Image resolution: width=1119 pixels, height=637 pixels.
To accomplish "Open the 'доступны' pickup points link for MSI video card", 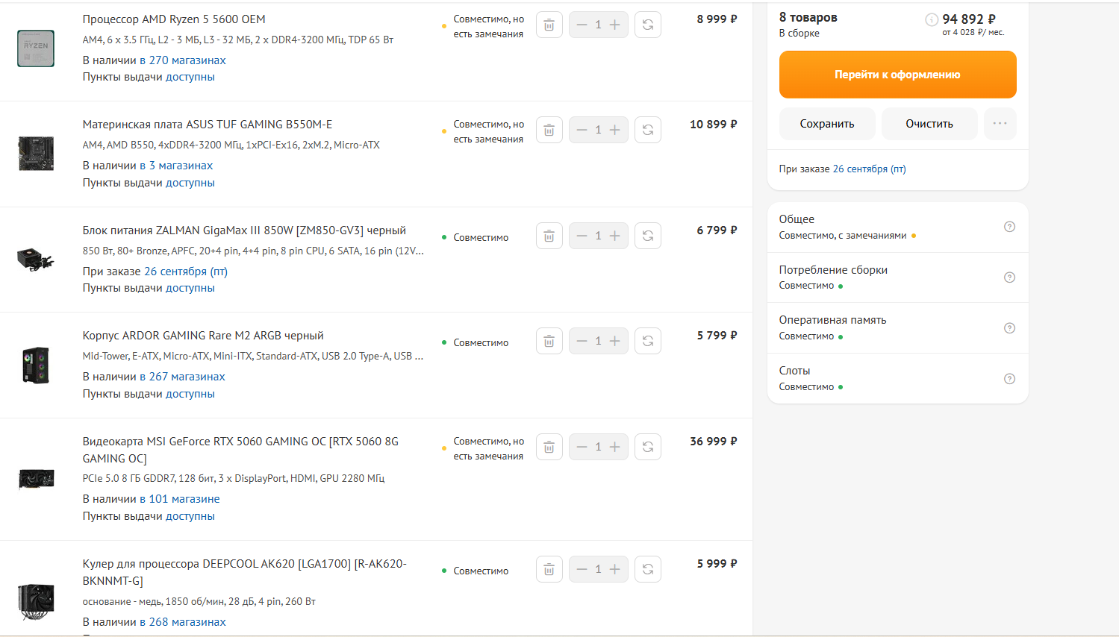I will pyautogui.click(x=190, y=516).
